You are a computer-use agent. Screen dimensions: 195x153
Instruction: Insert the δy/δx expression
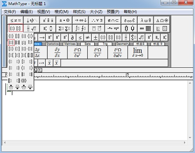tap(57, 52)
